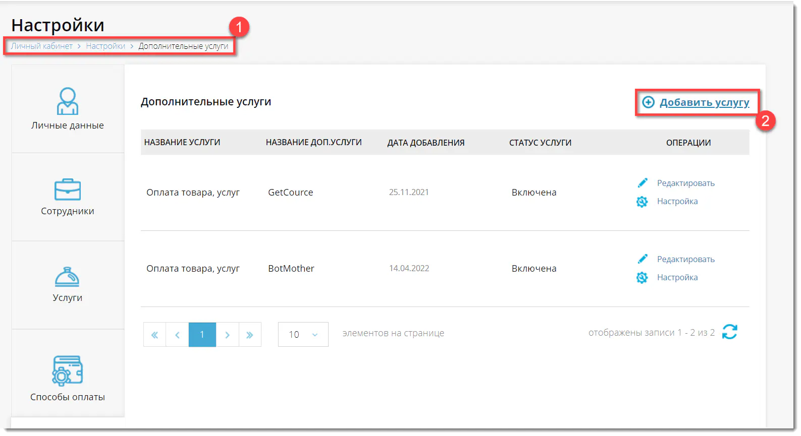Select Сотрудники sidebar label
This screenshot has height=436, width=801.
(x=68, y=211)
